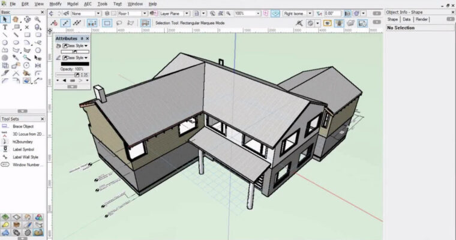
Task: Open fill Class Style dropdown
Action: pyautogui.click(x=75, y=46)
